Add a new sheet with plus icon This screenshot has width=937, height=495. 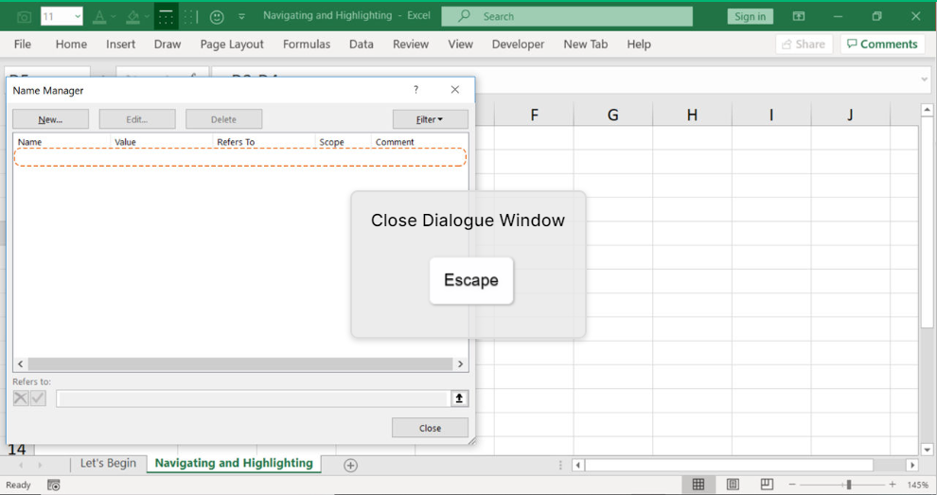click(350, 465)
